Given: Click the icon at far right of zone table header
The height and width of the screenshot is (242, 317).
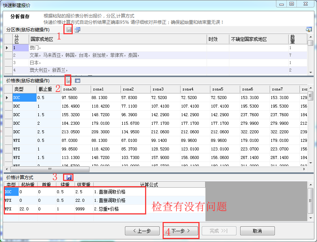Looking at the screenshot, I should [x=308, y=29].
